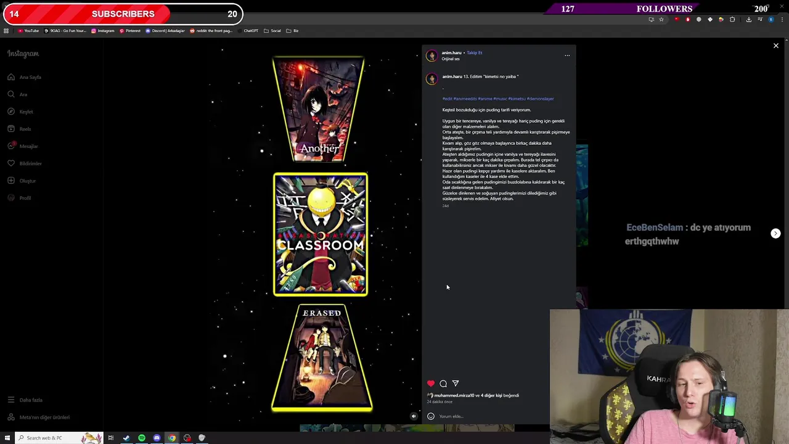Click the Erased poster in reel

322,358
